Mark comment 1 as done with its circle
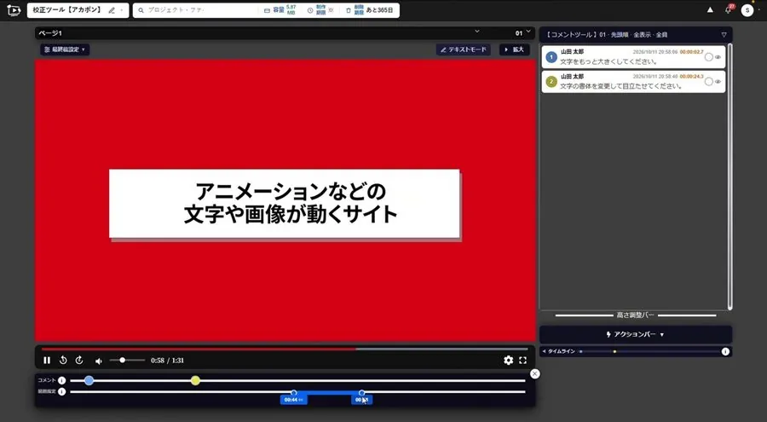The height and width of the screenshot is (422, 767). click(708, 57)
